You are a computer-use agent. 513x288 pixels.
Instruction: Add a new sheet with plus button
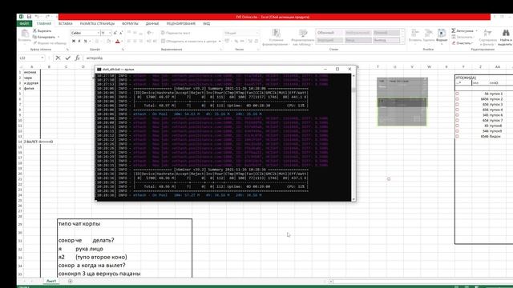click(x=70, y=281)
